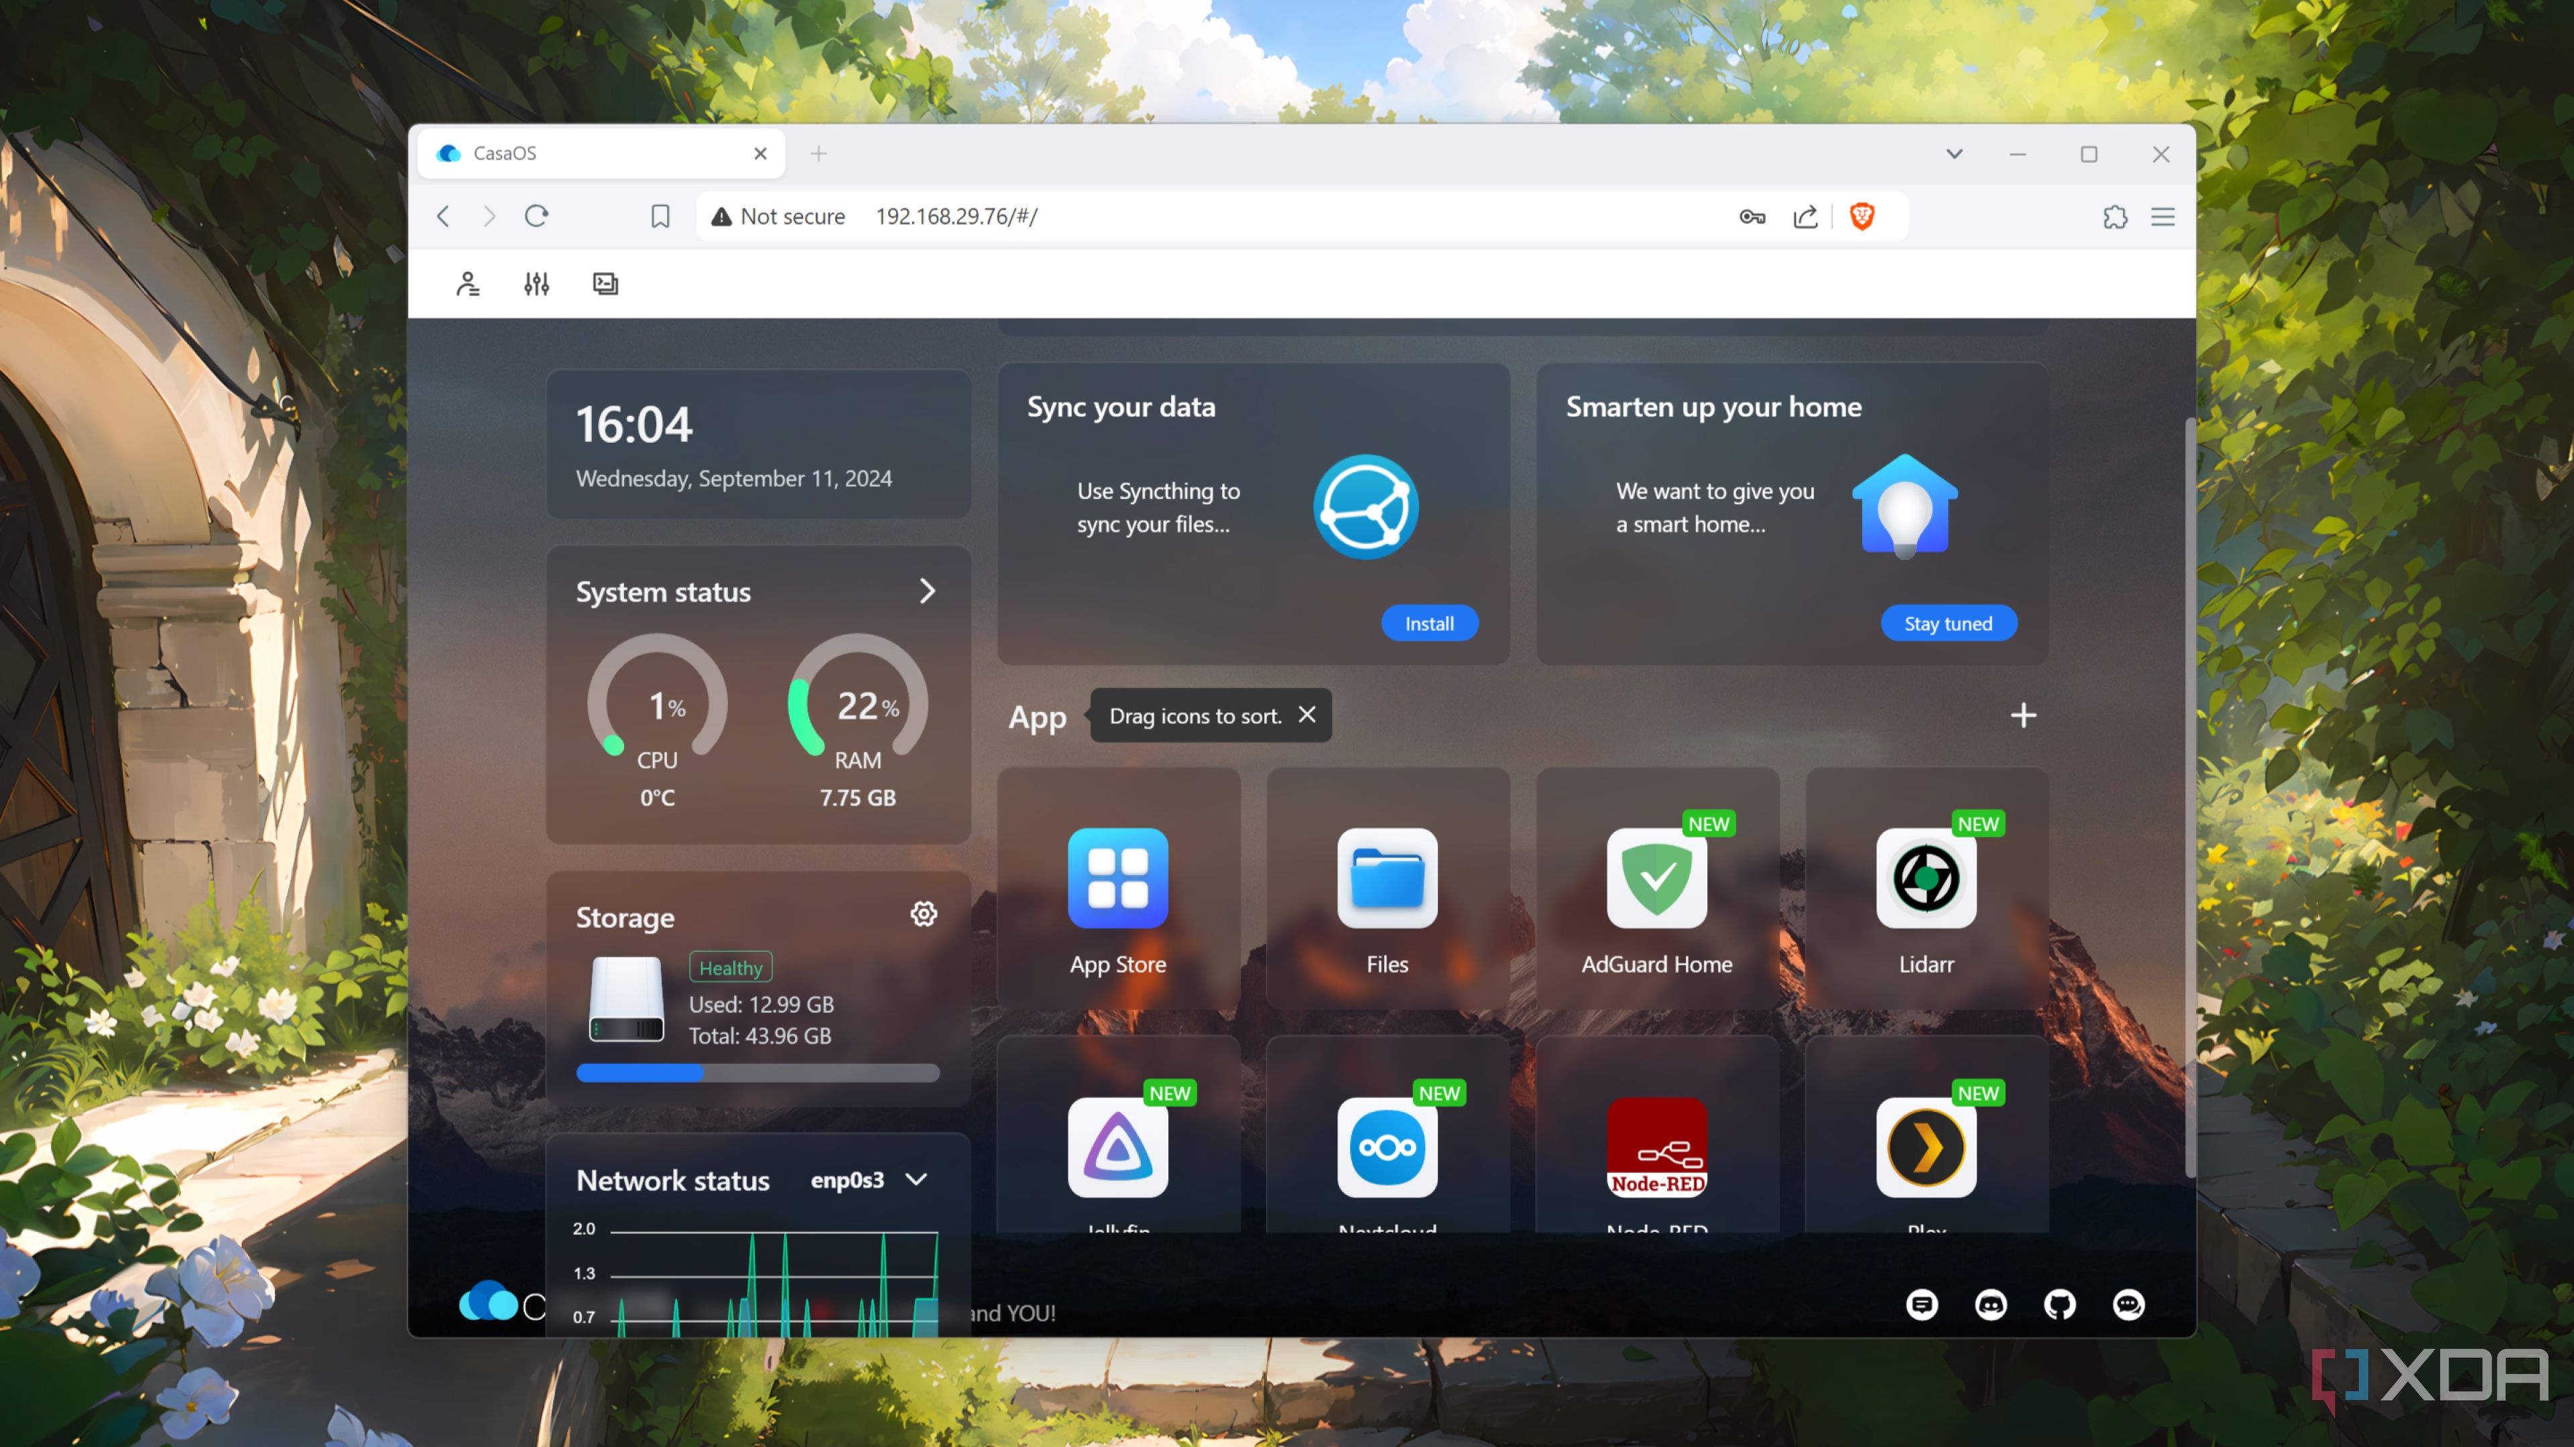Open the user account icon
This screenshot has width=2574, height=1447.
point(468,283)
